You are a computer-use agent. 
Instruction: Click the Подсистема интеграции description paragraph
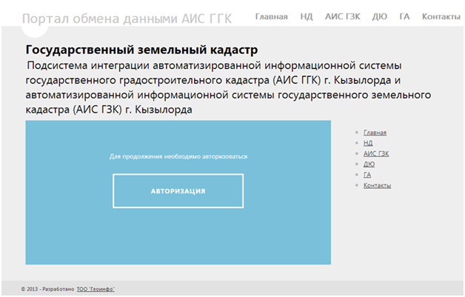pos(222,87)
